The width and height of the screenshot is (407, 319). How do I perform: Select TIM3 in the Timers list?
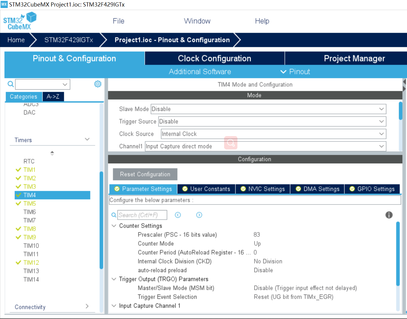30,186
